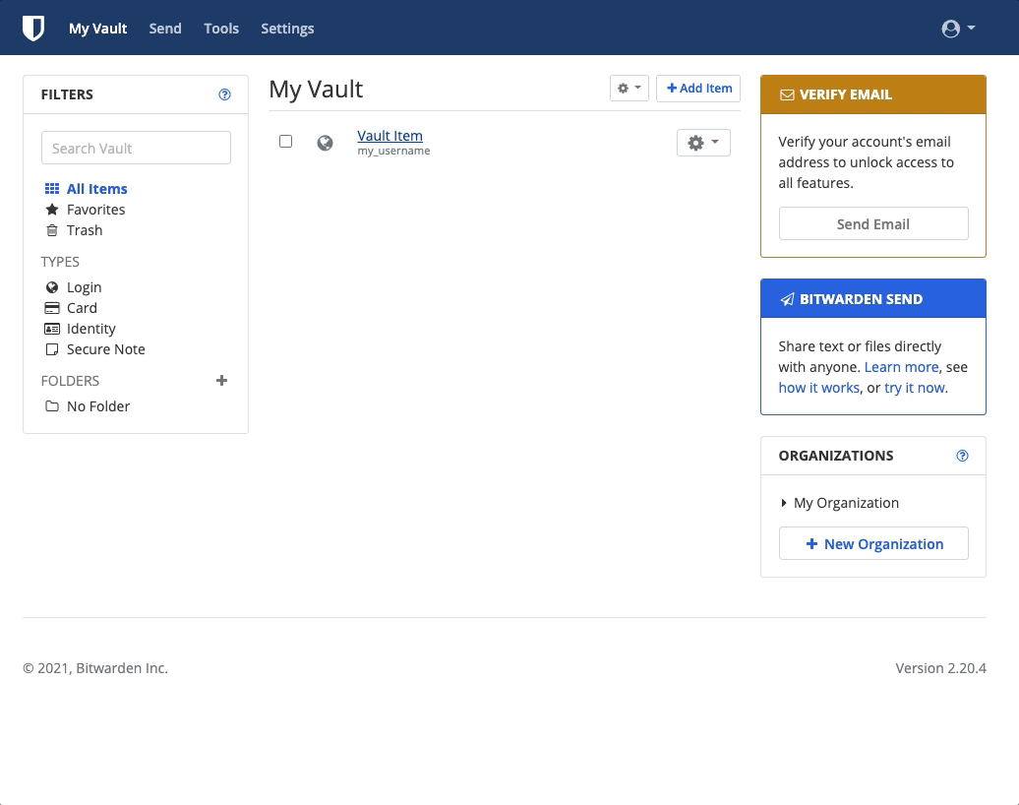Open Vault Item options gear dropdown

pyautogui.click(x=703, y=143)
